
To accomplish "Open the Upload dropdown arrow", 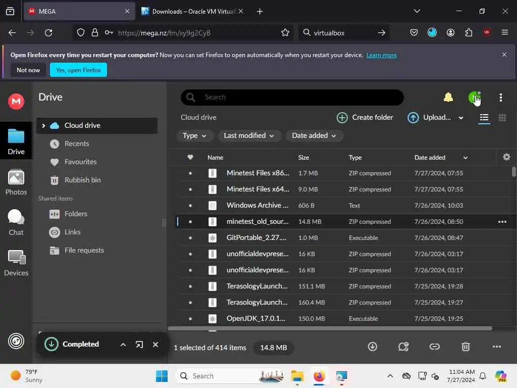I will [x=460, y=118].
